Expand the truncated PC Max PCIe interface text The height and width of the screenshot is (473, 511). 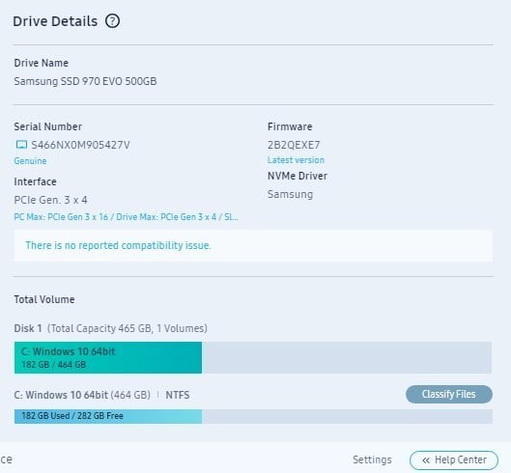point(126,217)
